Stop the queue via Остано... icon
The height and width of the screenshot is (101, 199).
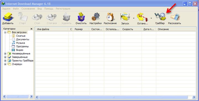[142, 18]
